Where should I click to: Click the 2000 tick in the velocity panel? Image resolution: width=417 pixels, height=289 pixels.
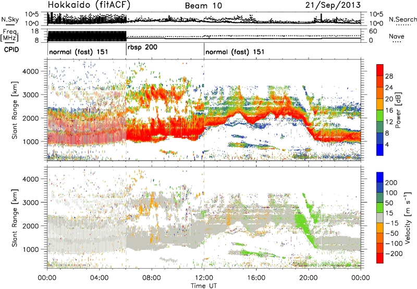[x=30, y=226]
